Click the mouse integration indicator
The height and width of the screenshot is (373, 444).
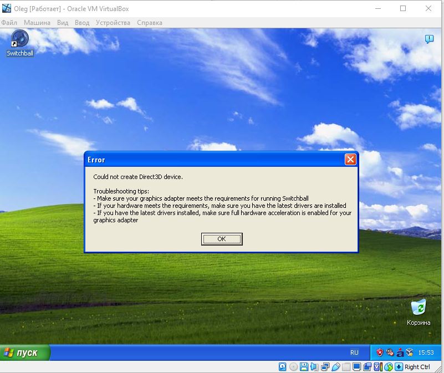(389, 367)
